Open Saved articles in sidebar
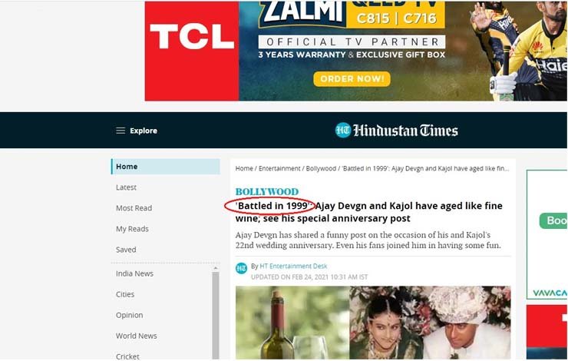The height and width of the screenshot is (361, 568). click(x=126, y=250)
